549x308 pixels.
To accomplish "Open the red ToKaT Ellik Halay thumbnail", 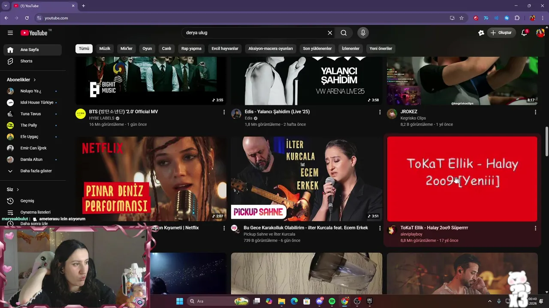I will coord(462,179).
